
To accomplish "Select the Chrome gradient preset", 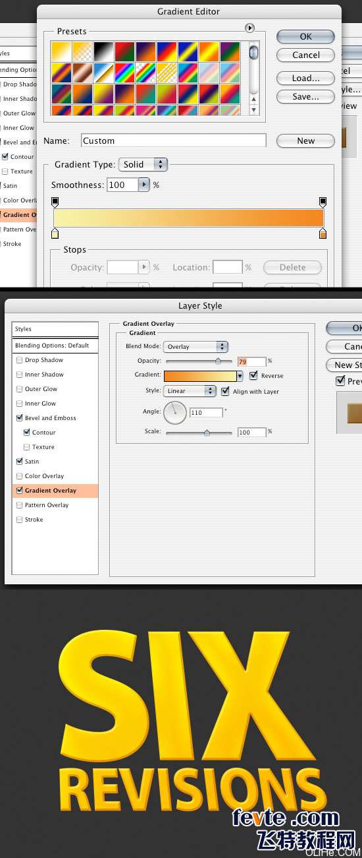I will click(x=103, y=73).
